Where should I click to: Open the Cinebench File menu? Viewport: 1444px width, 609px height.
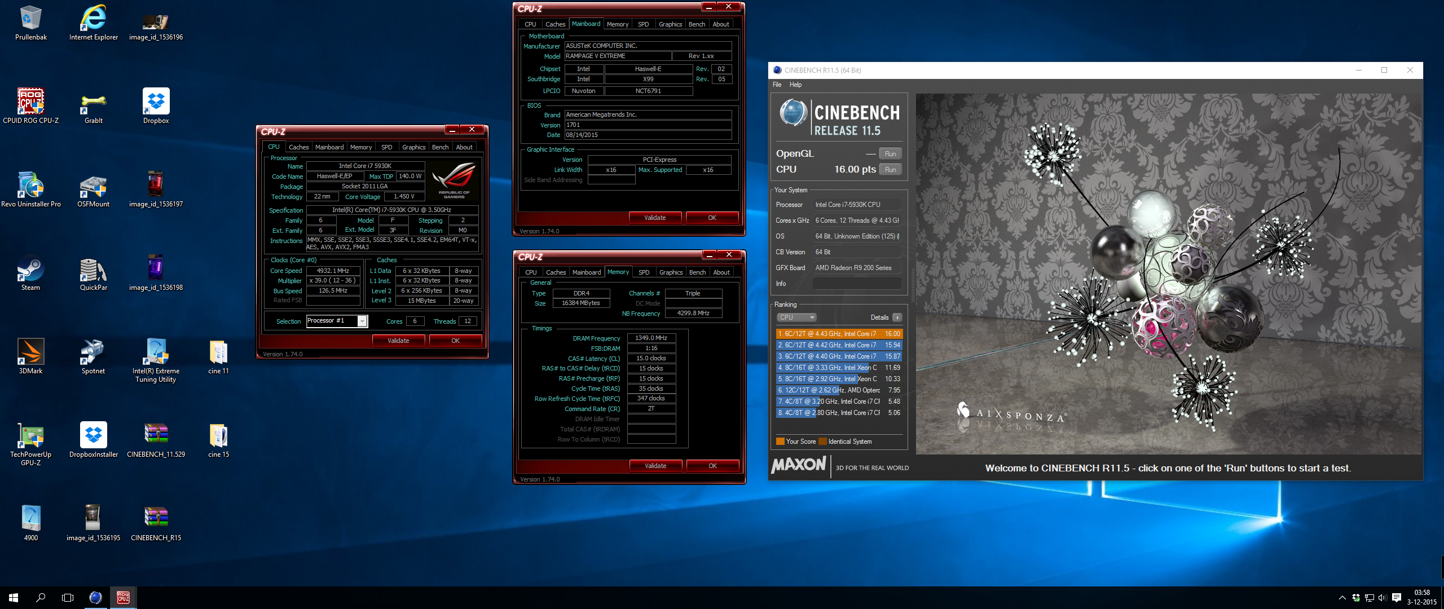[777, 85]
